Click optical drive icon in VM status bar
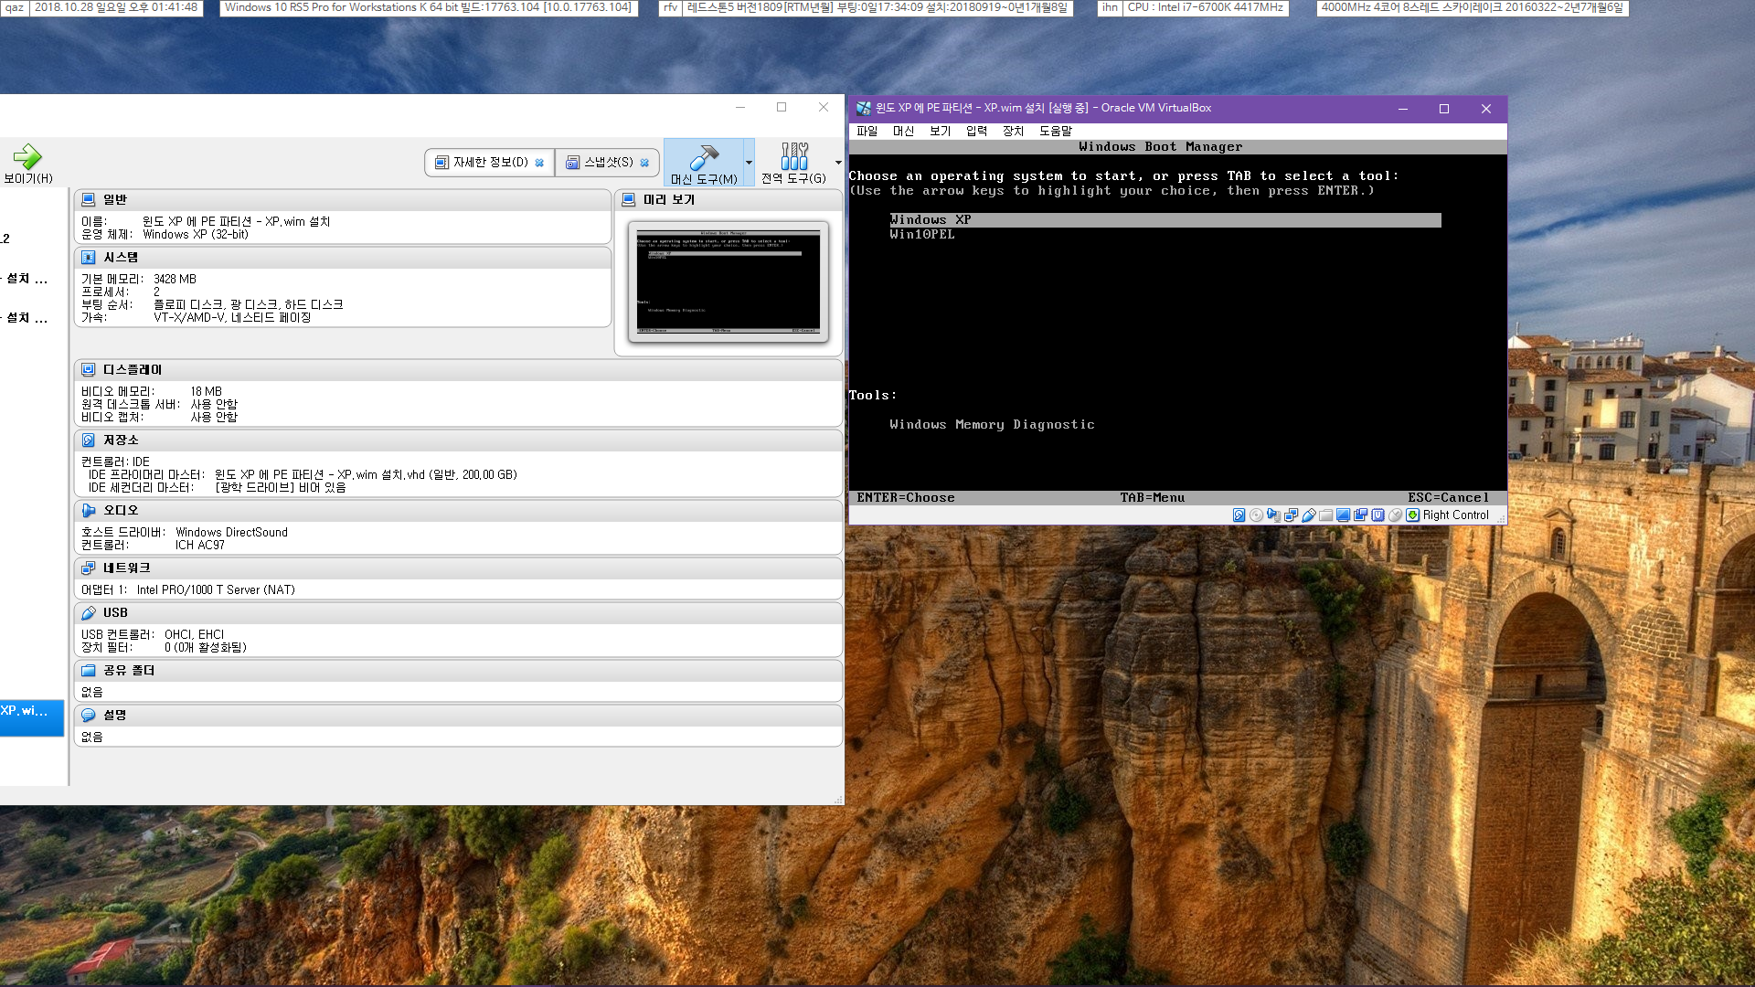 (1257, 515)
